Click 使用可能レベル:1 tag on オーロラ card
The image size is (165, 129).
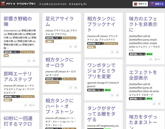(x=54, y=79)
